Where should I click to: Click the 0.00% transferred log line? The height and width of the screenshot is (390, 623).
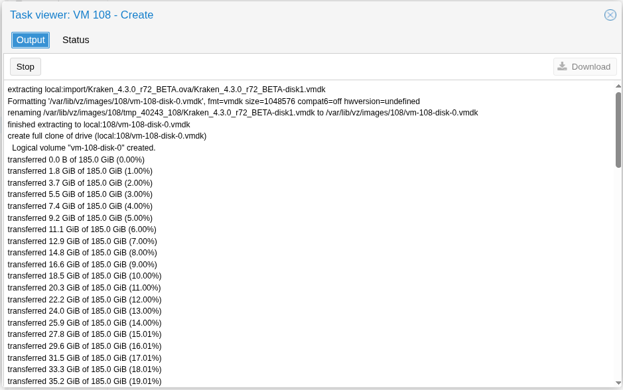tap(76, 160)
